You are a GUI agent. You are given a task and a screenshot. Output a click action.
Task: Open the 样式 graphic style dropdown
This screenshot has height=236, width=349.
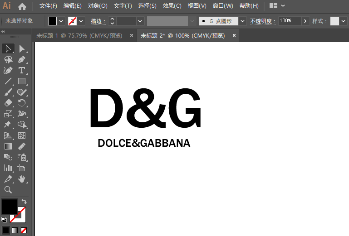(x=343, y=21)
